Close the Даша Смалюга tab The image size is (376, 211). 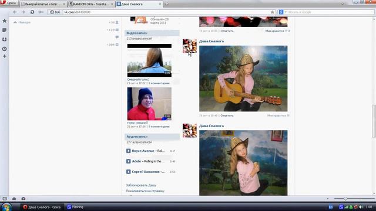click(160, 4)
